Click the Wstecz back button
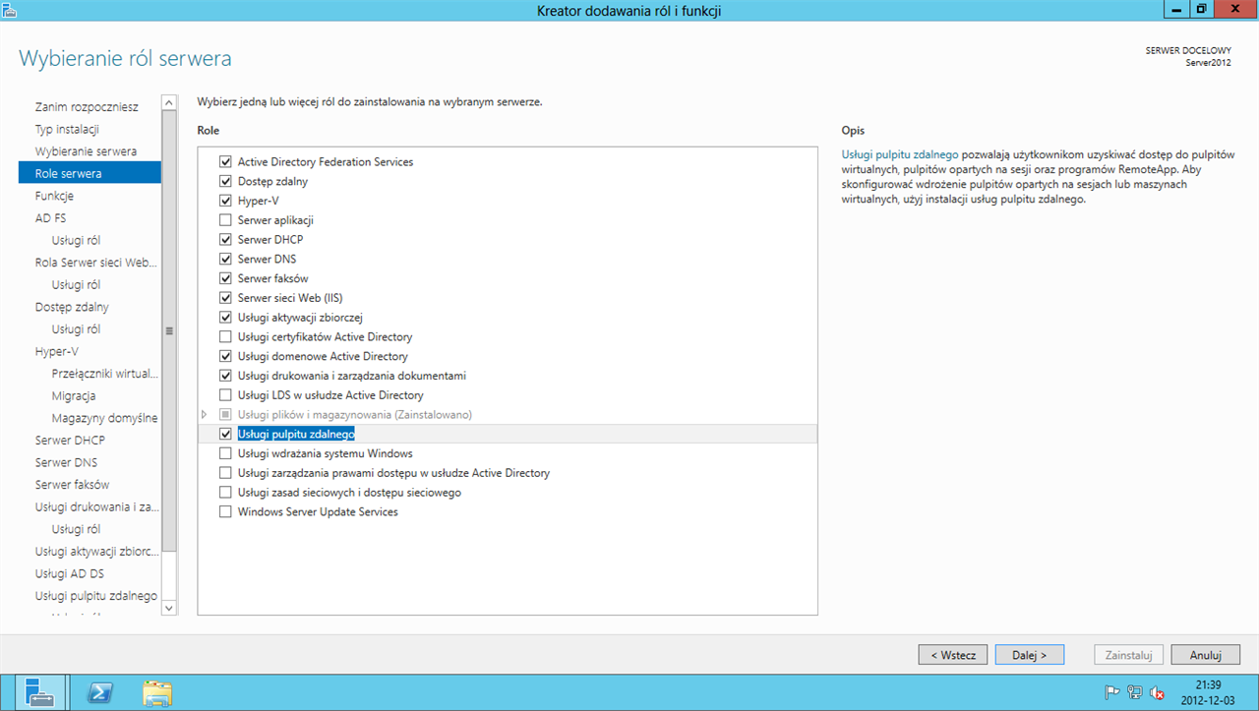Viewport: 1259px width, 711px height. click(x=953, y=654)
